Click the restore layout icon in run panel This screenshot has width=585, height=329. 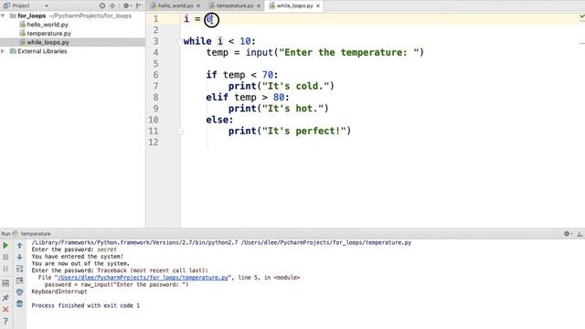(5, 283)
